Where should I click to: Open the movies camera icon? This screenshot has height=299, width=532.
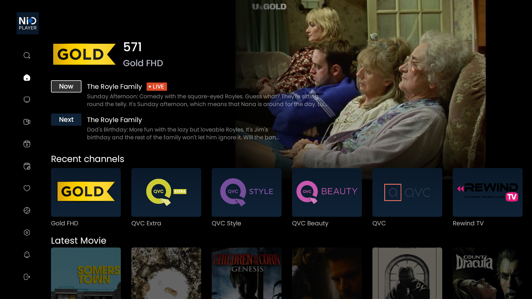click(27, 122)
